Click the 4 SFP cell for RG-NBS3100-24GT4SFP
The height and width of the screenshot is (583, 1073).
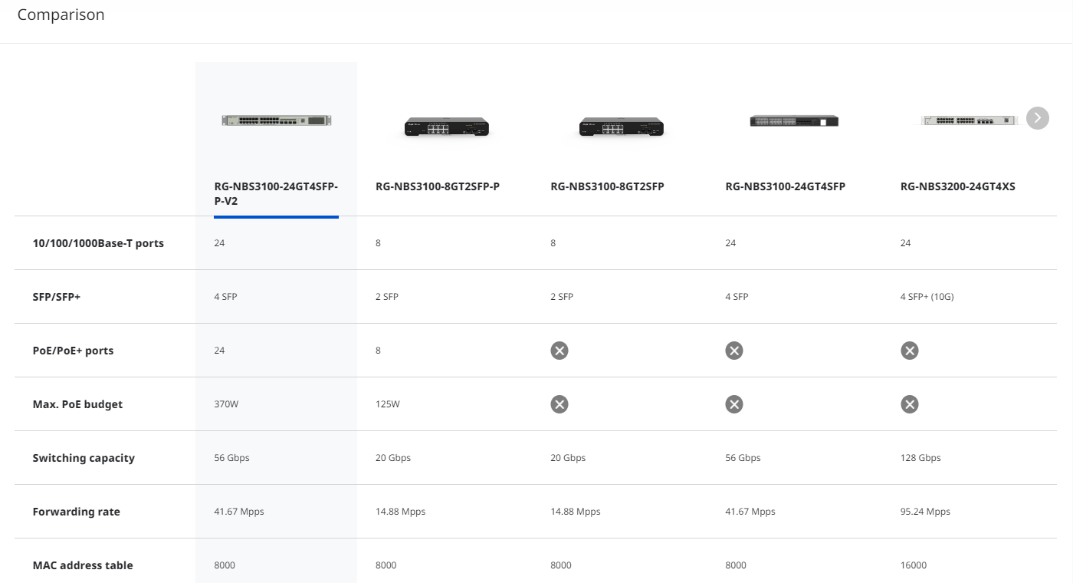click(737, 297)
